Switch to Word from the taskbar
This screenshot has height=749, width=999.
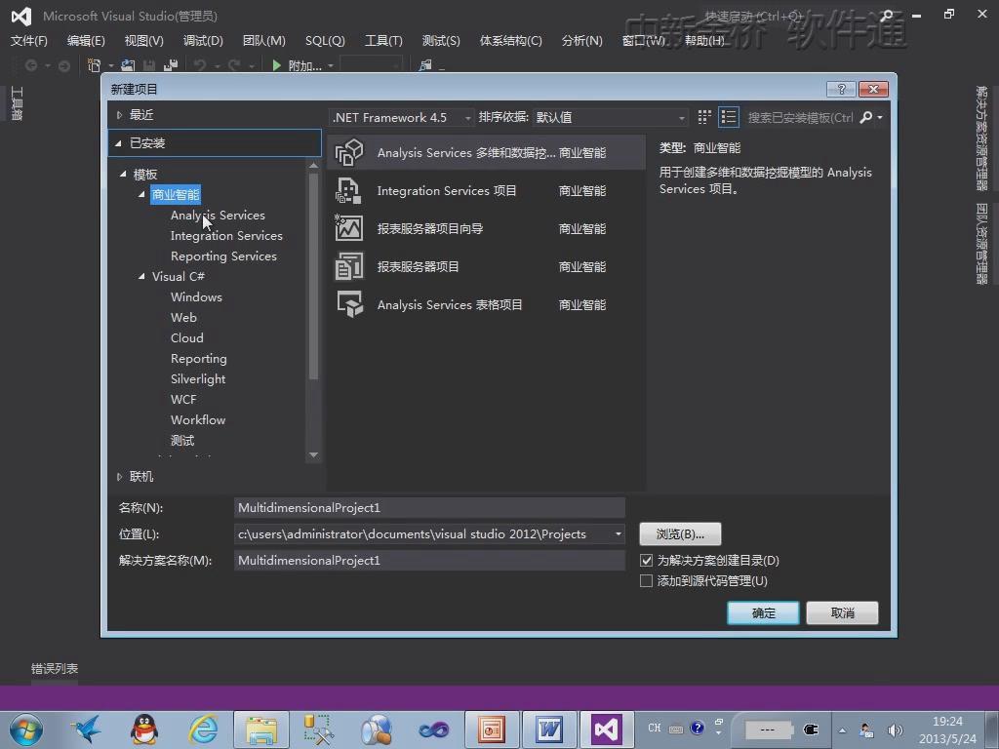coord(549,729)
